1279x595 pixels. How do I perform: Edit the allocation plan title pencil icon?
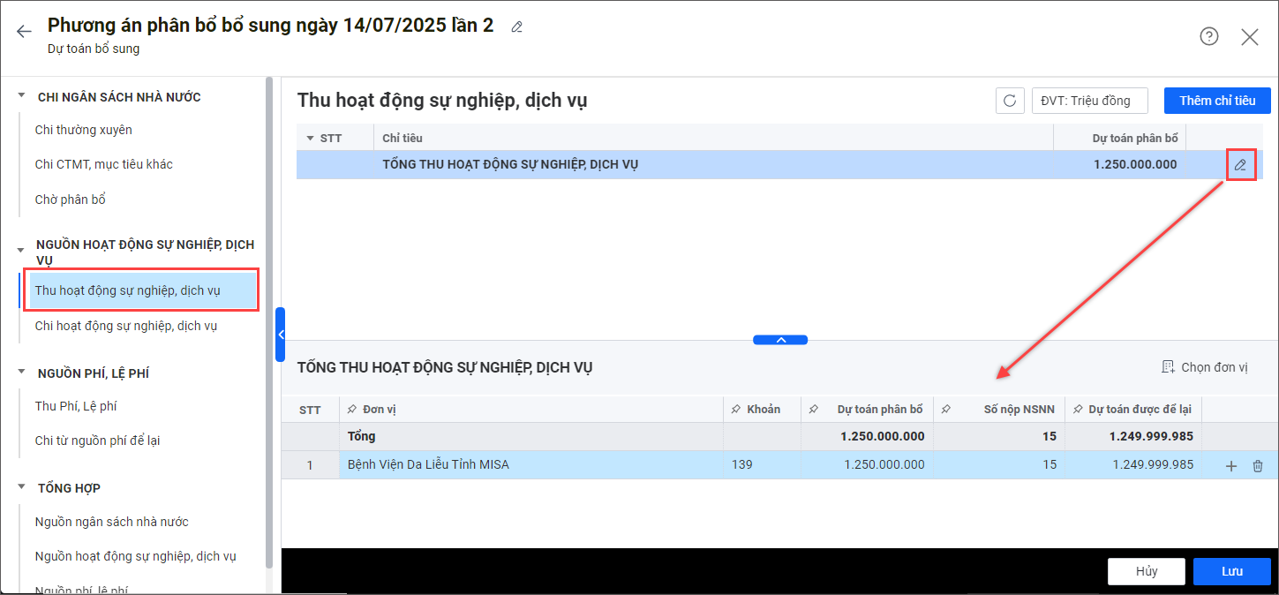point(517,26)
